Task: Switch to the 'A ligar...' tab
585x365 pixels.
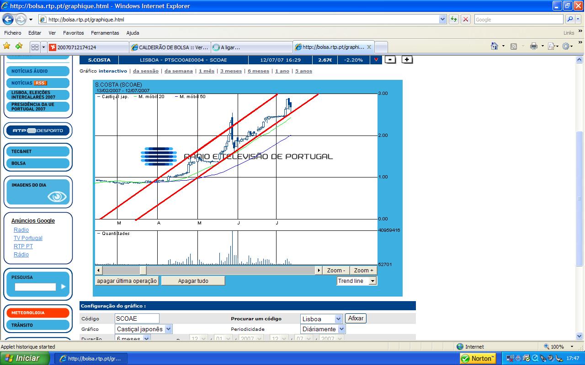Action: [251, 47]
